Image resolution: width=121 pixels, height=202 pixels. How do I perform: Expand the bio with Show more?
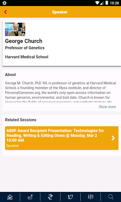pyautogui.click(x=107, y=107)
